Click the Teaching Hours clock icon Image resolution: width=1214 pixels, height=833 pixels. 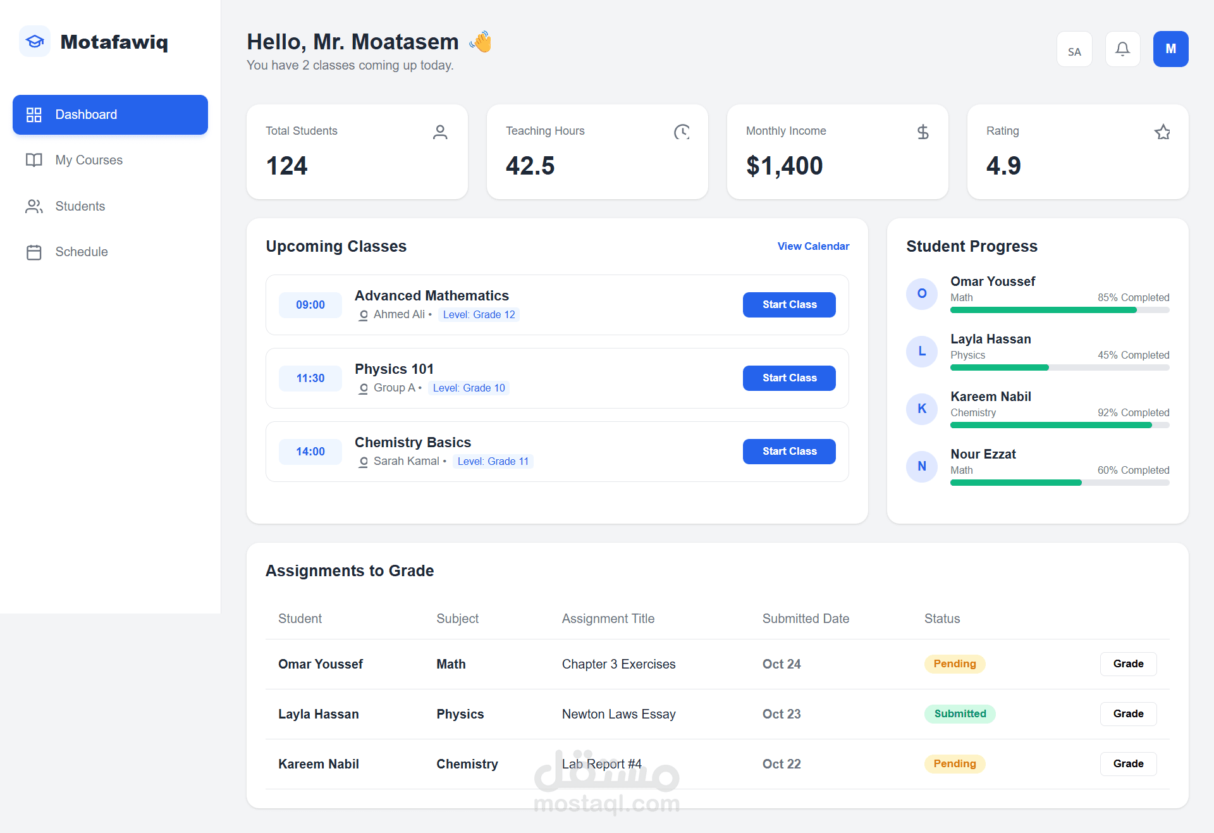(682, 132)
